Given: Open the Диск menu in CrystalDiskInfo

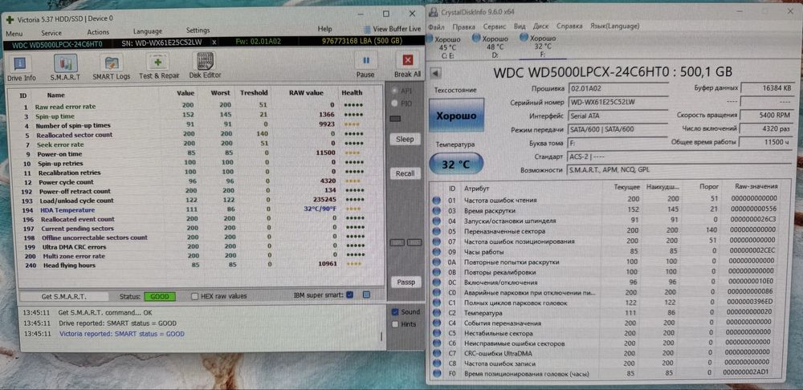Looking at the screenshot, I should [x=540, y=26].
